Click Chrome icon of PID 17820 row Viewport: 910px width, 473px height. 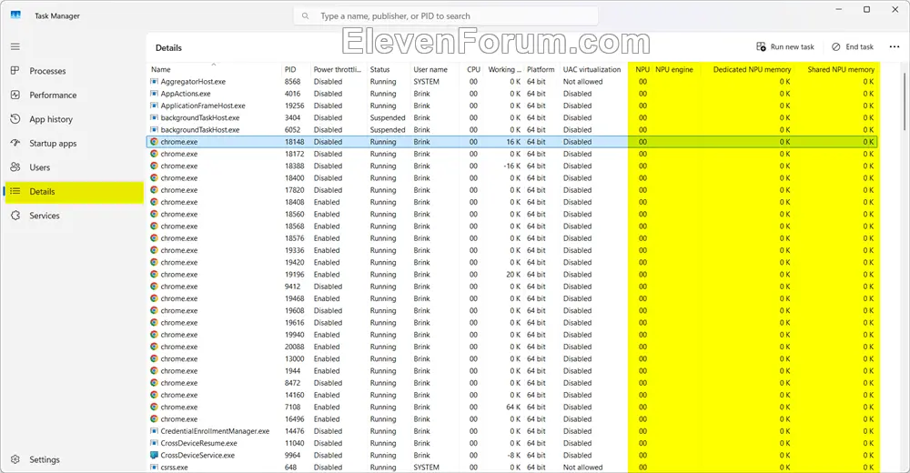coord(154,190)
